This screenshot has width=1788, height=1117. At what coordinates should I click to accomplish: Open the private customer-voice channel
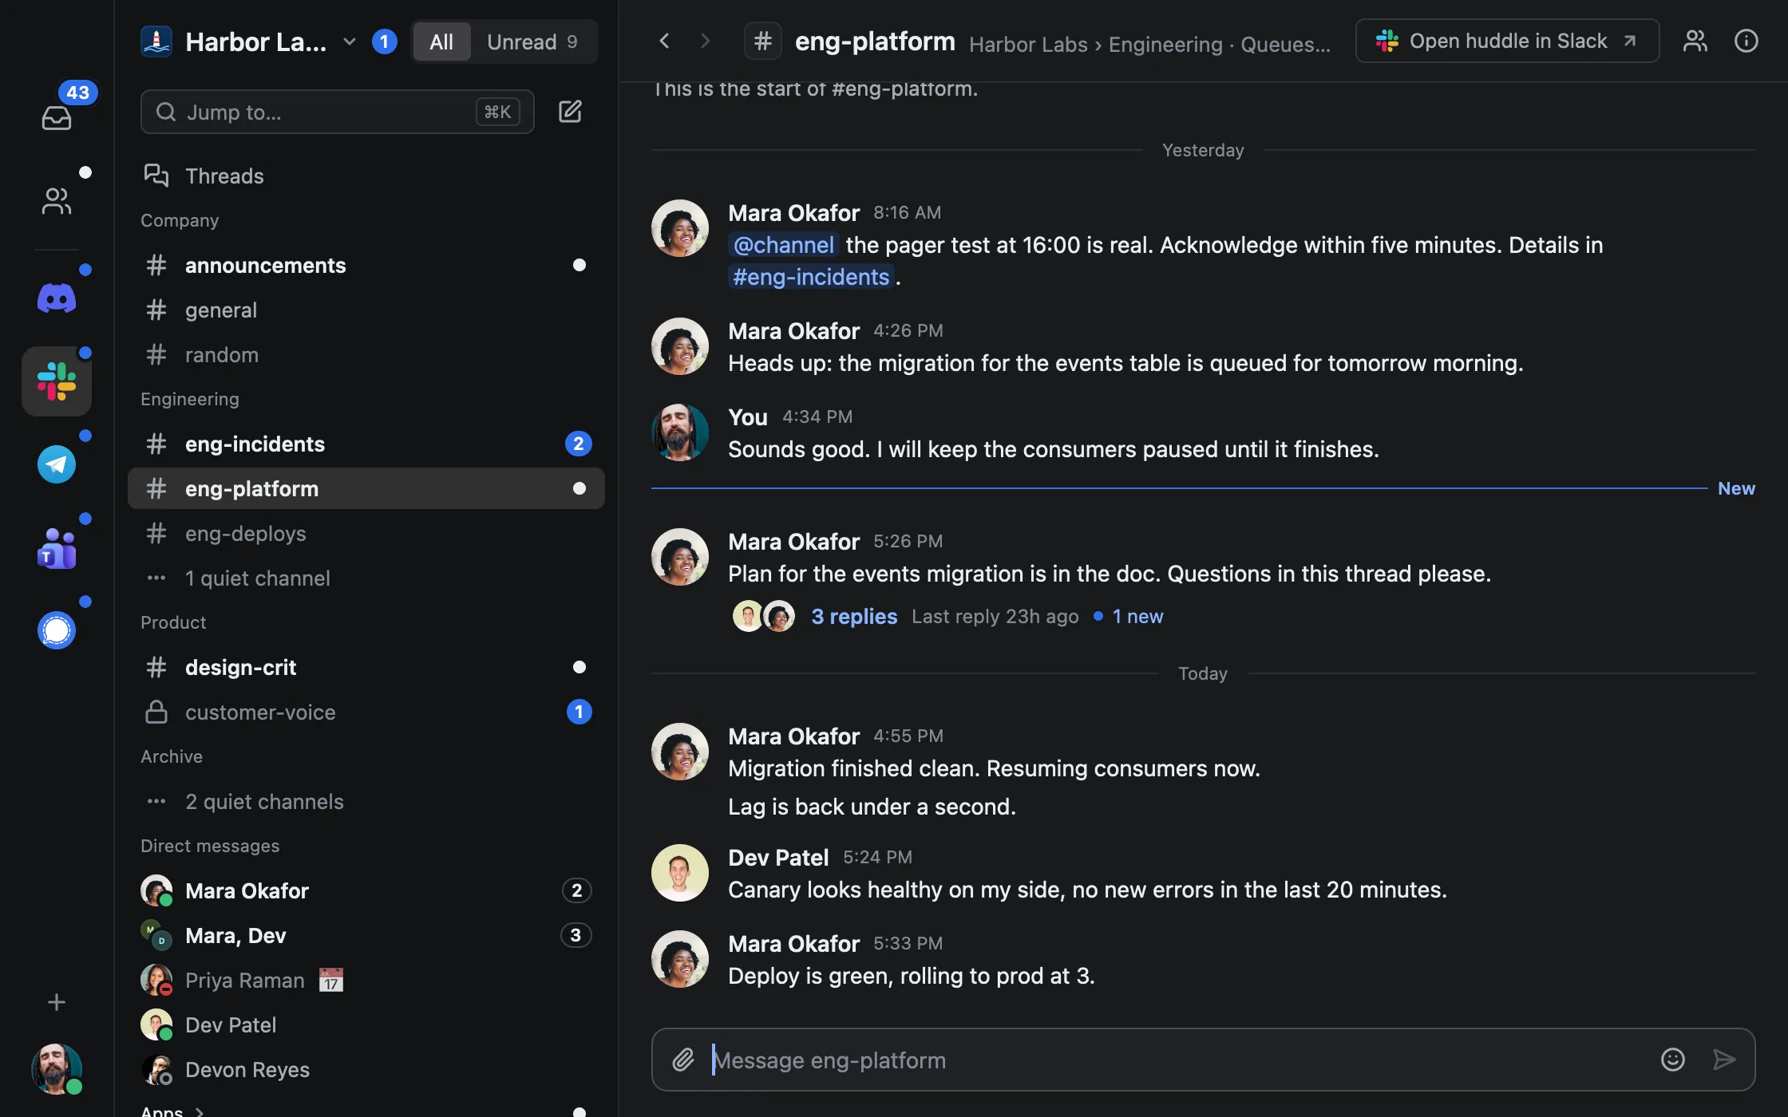367,712
